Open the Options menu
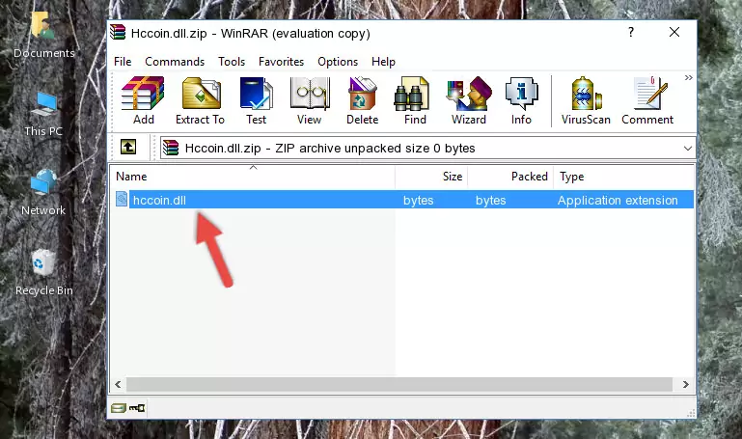 tap(338, 62)
